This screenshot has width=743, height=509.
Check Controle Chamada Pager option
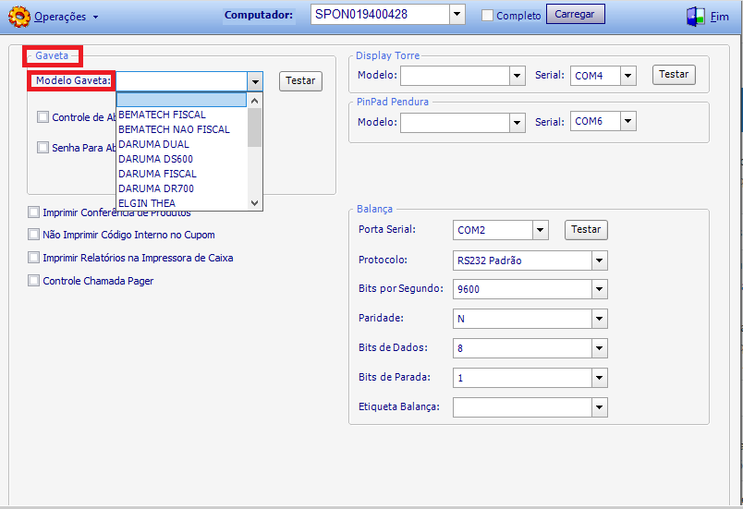click(33, 281)
